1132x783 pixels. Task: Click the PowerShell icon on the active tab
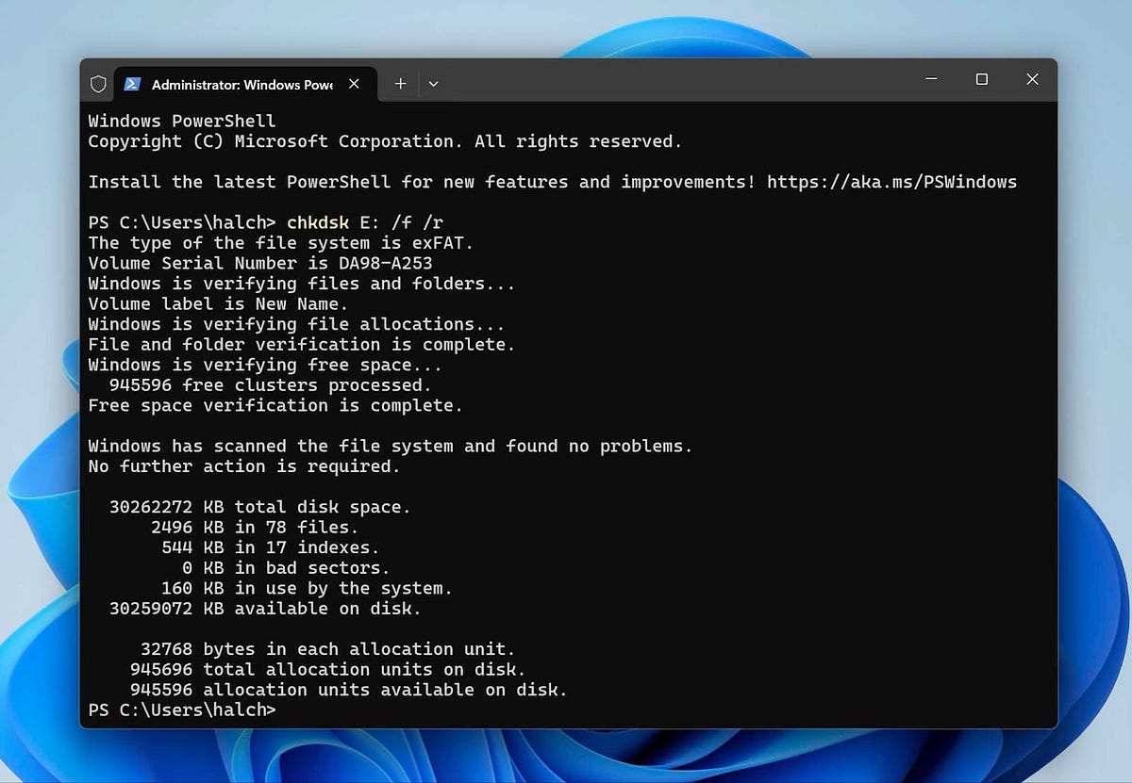coord(133,84)
